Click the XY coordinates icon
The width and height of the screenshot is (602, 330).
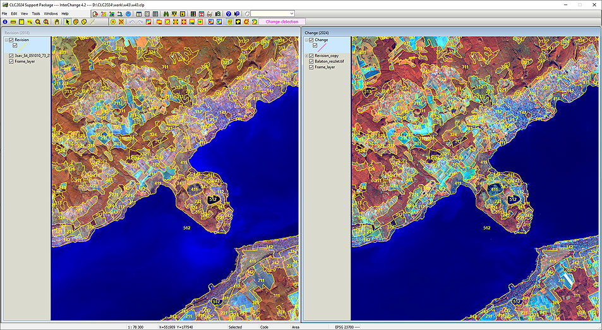[174, 13]
